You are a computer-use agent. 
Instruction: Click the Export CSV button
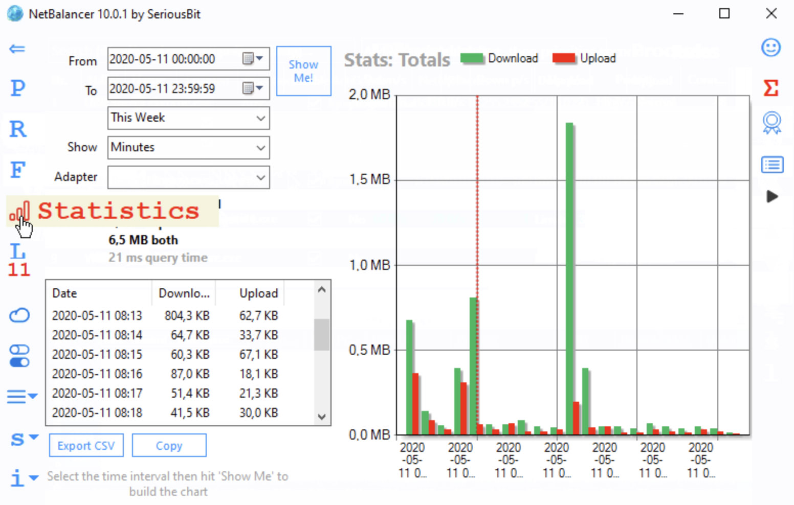click(86, 446)
